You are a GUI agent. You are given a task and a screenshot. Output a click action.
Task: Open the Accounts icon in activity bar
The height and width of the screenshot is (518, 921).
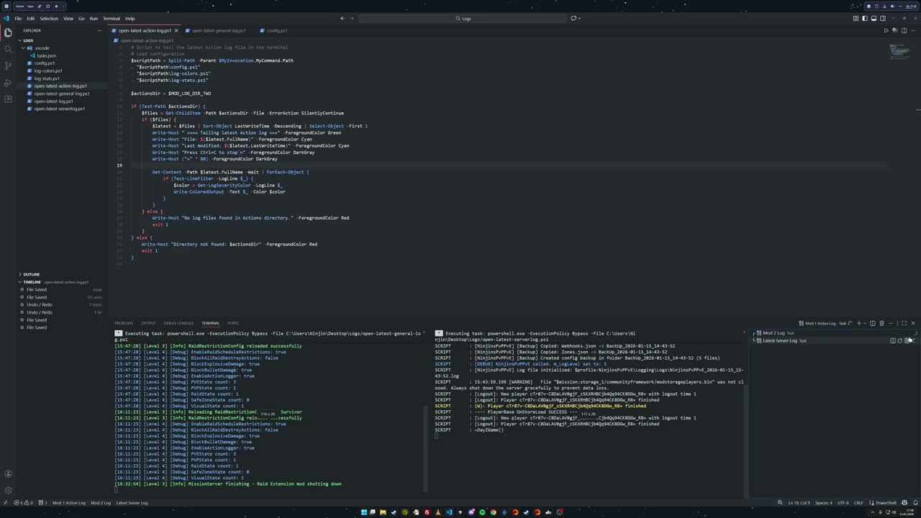(x=8, y=473)
